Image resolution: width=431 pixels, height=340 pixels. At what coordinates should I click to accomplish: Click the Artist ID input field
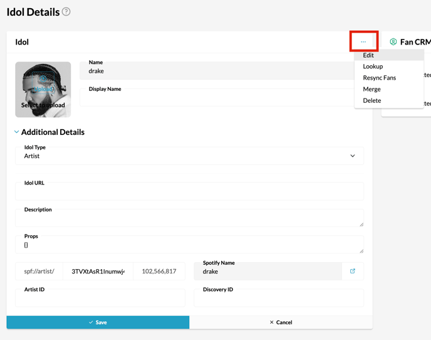(x=100, y=300)
